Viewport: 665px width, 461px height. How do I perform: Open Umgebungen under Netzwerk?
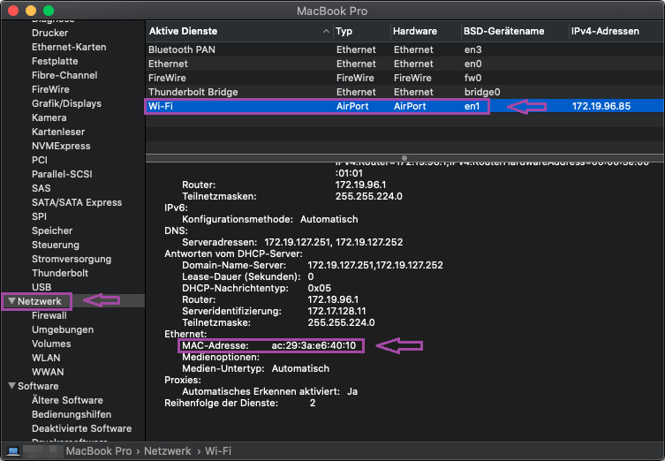[x=63, y=329]
